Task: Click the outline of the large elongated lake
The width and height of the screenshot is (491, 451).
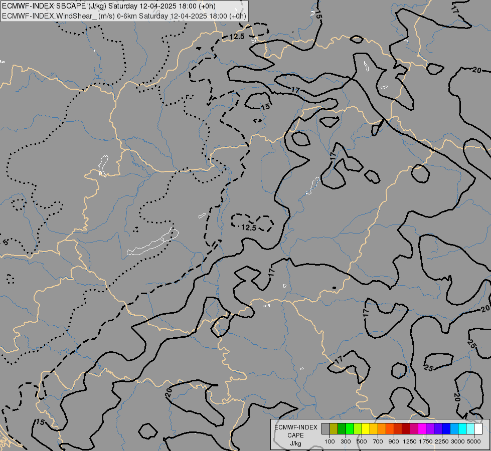Action: pos(152,242)
